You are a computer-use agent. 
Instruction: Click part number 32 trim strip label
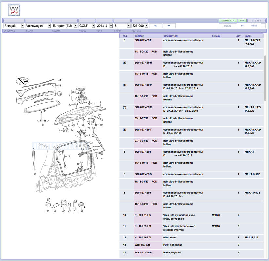tap(35, 174)
